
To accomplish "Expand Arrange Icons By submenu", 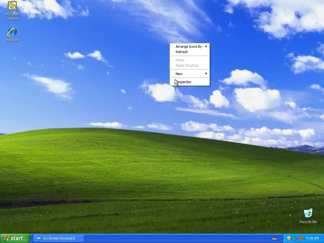I will click(x=190, y=47).
